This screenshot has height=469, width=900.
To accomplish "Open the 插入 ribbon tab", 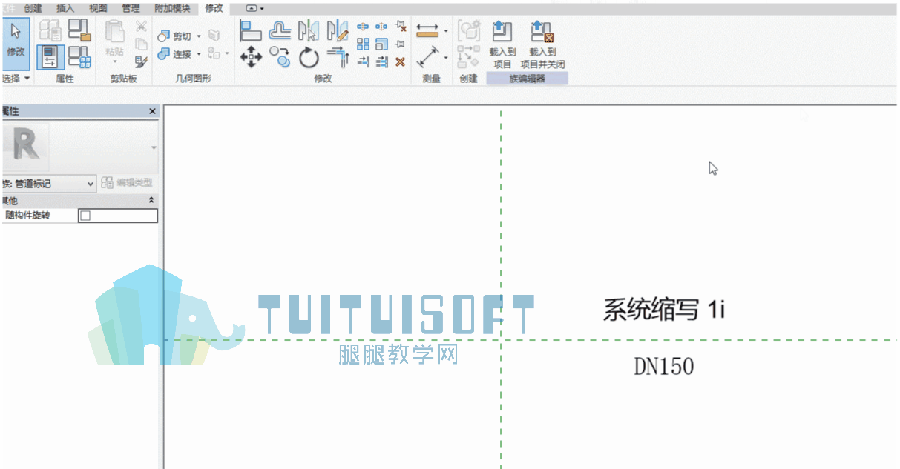I will tap(65, 8).
